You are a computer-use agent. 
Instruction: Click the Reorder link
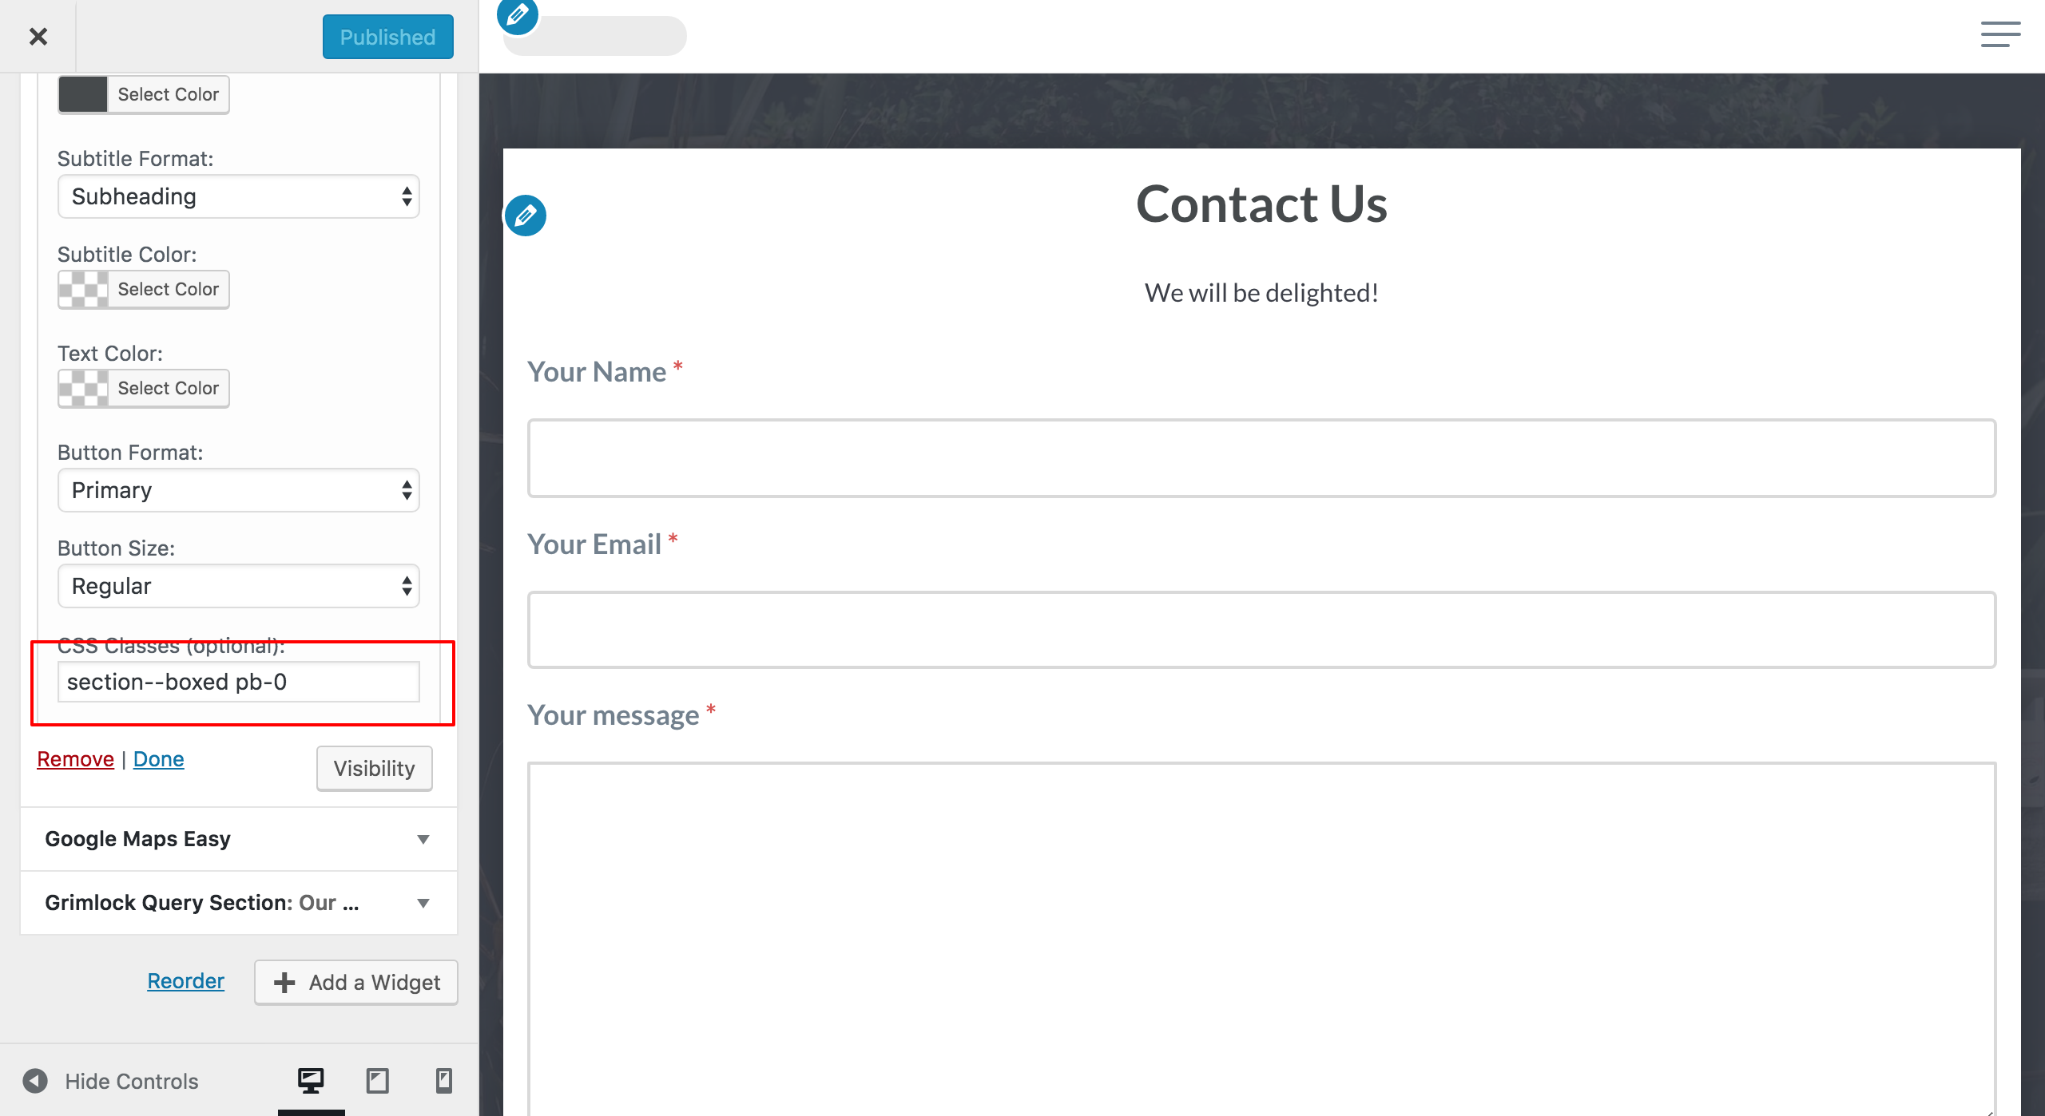click(x=185, y=981)
